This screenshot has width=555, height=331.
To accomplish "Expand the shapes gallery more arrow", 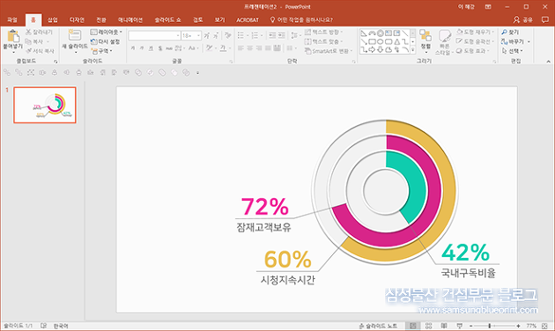I will pos(412,50).
